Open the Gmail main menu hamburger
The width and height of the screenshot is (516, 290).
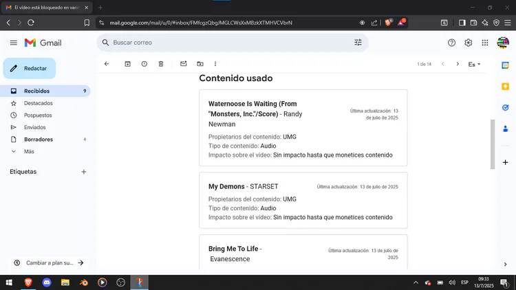pos(14,43)
